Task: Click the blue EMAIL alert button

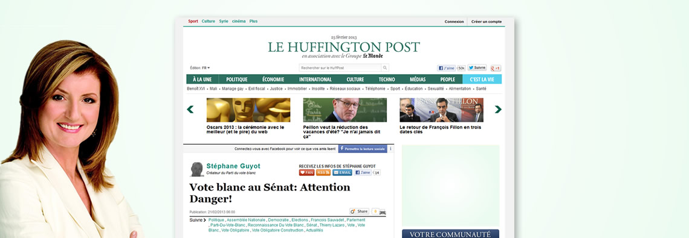Action: pyautogui.click(x=342, y=173)
